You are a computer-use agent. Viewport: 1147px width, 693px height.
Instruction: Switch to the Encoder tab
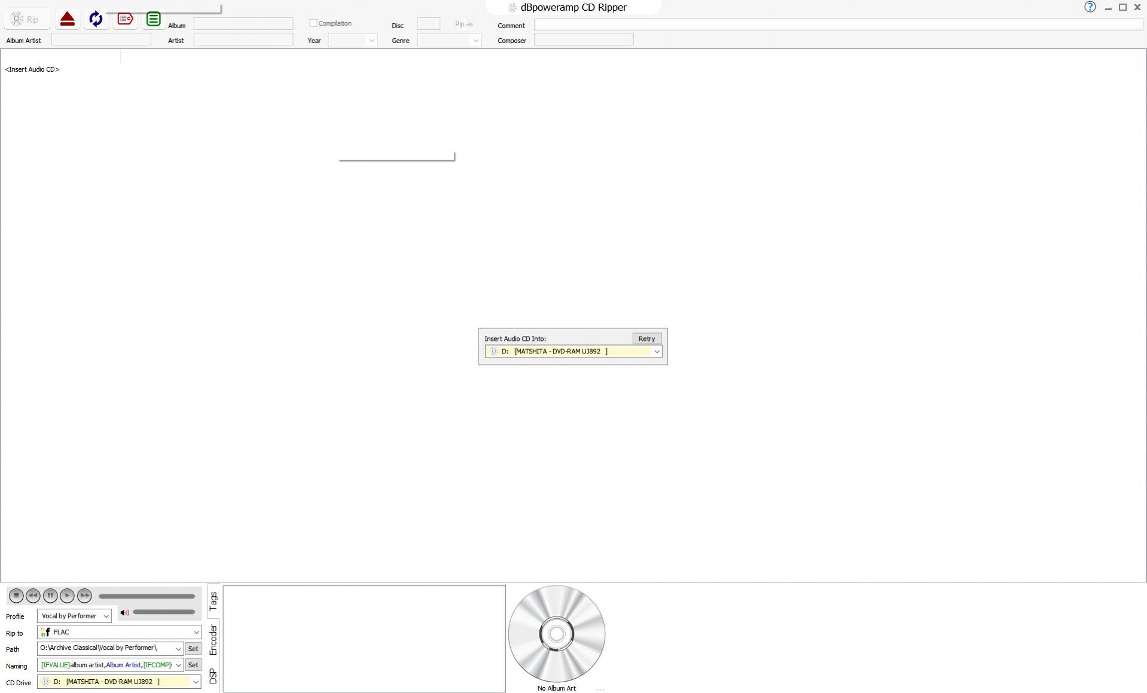tap(213, 640)
